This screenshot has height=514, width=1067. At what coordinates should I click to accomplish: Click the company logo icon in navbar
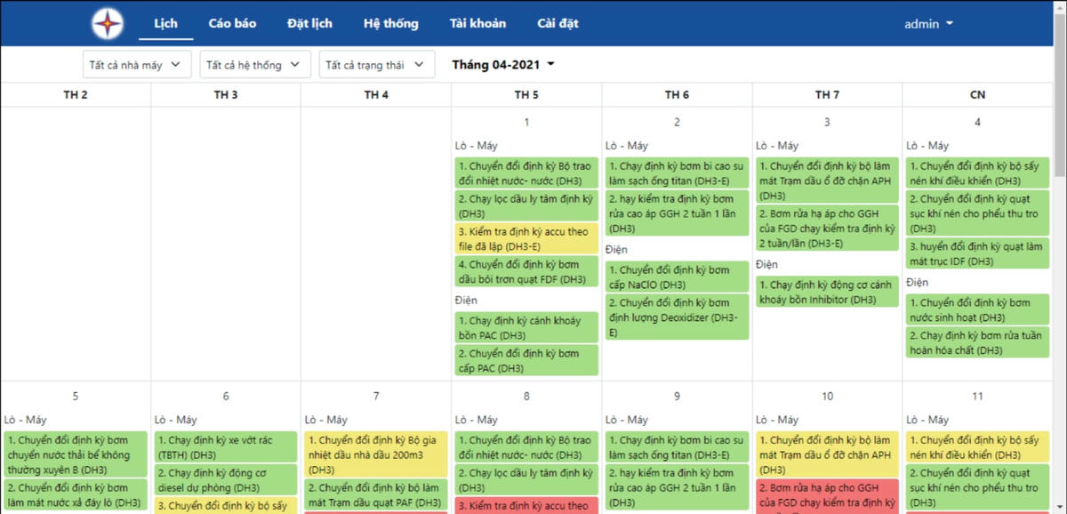coord(108,23)
